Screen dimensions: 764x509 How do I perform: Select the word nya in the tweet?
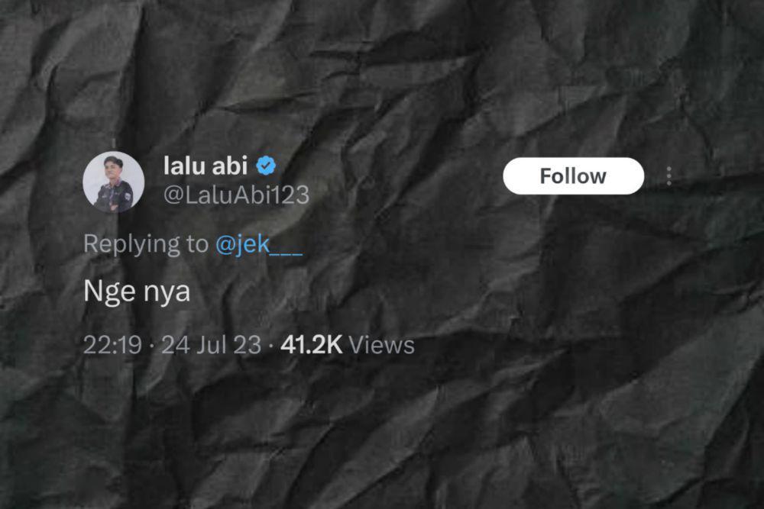pyautogui.click(x=167, y=294)
